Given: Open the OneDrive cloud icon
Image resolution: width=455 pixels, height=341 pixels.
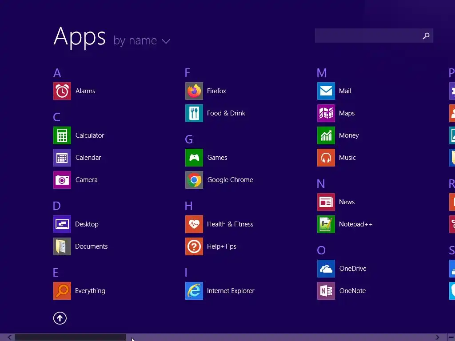Looking at the screenshot, I should [326, 269].
